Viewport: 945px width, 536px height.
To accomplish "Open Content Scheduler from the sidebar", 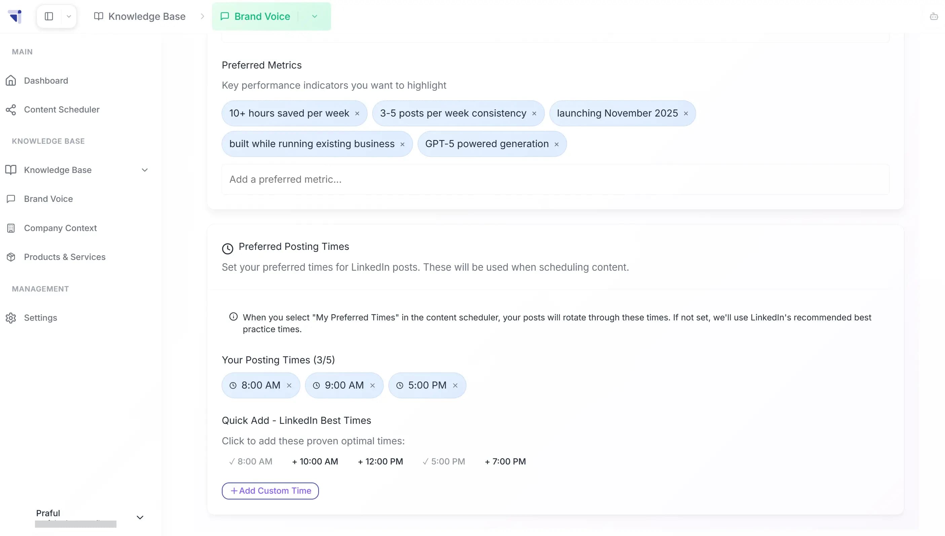I will coord(61,109).
